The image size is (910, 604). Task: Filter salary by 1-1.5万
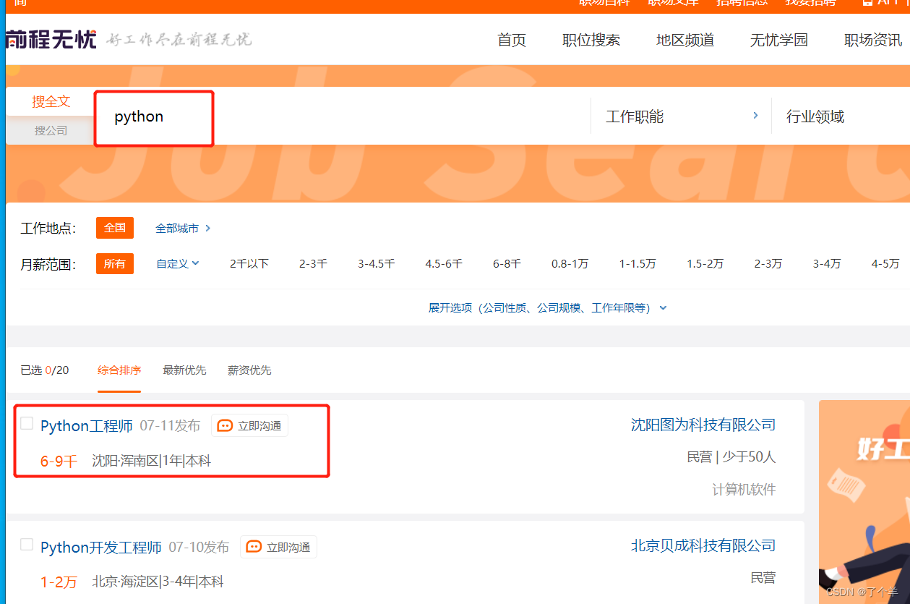[x=638, y=264]
